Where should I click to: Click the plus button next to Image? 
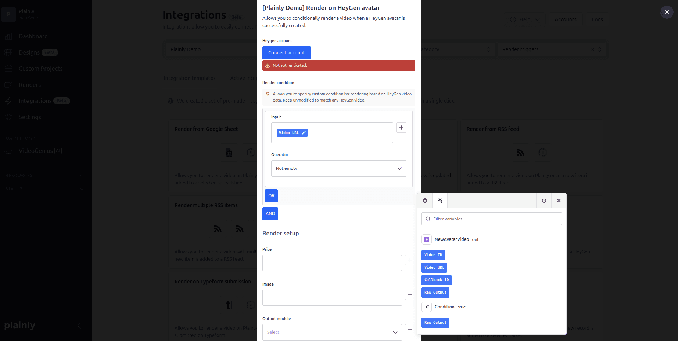[x=410, y=295]
